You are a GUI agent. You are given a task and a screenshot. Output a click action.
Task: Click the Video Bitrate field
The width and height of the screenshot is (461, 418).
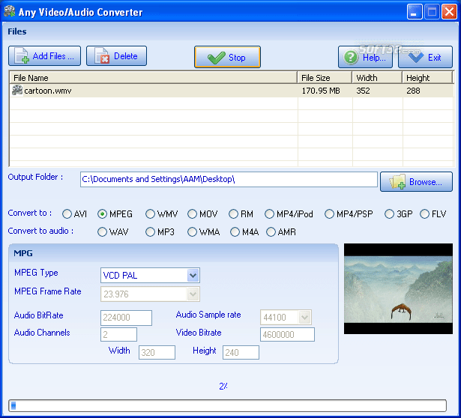(287, 334)
